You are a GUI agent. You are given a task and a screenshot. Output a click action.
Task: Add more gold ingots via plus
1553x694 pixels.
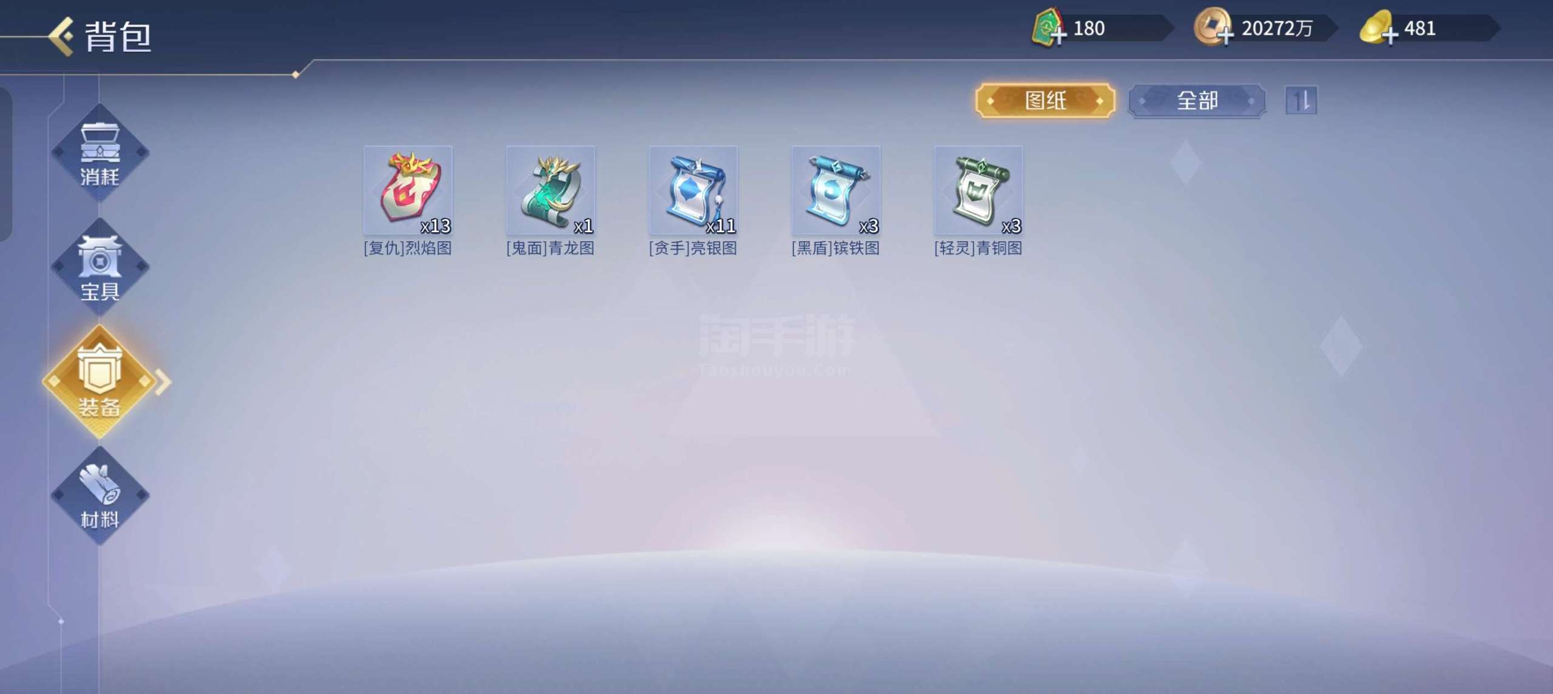(1390, 36)
